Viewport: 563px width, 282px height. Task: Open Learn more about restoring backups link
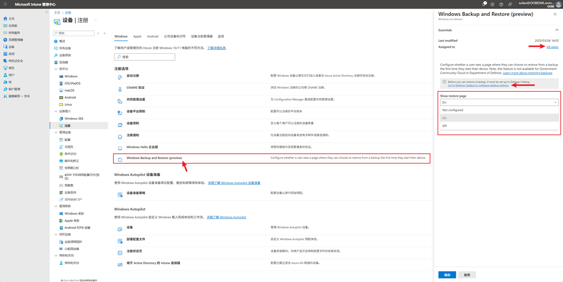click(527, 73)
